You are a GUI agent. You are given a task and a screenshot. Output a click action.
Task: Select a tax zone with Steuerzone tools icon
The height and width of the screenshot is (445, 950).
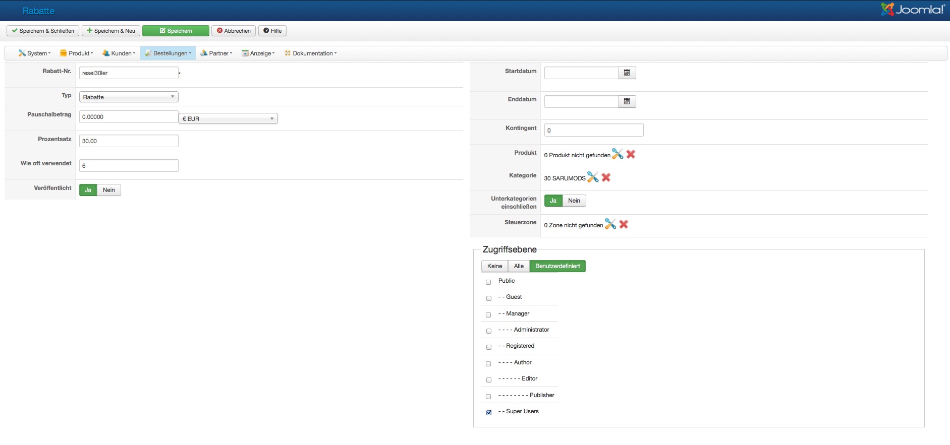coord(610,224)
